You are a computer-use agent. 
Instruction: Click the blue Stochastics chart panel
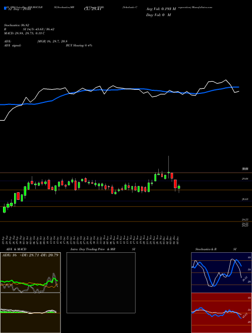(221, 272)
